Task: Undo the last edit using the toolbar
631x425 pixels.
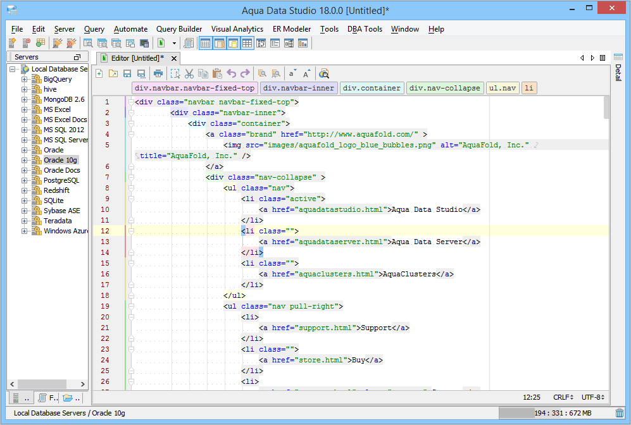Action: [x=231, y=73]
